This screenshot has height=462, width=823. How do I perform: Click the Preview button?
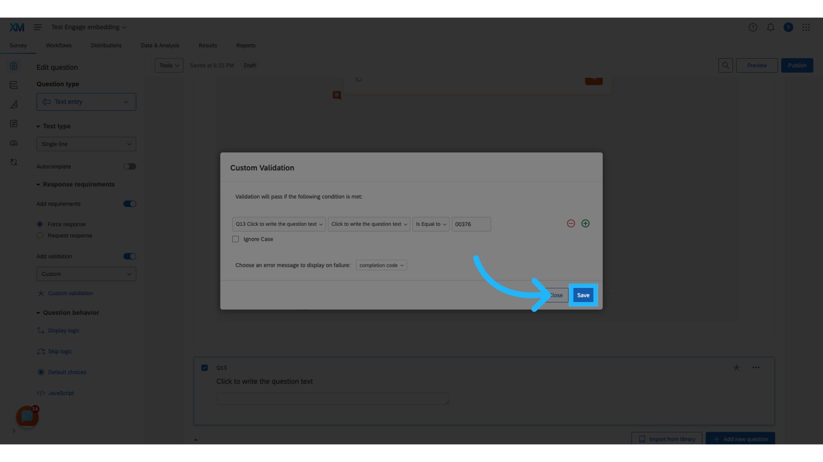(x=757, y=65)
